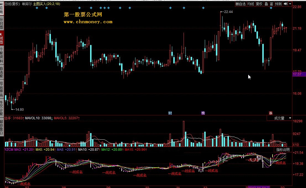Open 牛叉诊股 sidebar tab

click(2, 108)
